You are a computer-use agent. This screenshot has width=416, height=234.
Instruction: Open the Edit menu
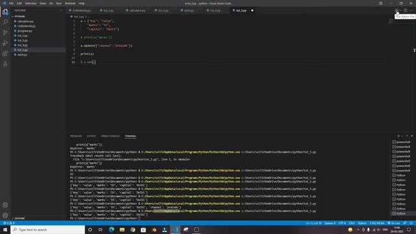[19, 3]
